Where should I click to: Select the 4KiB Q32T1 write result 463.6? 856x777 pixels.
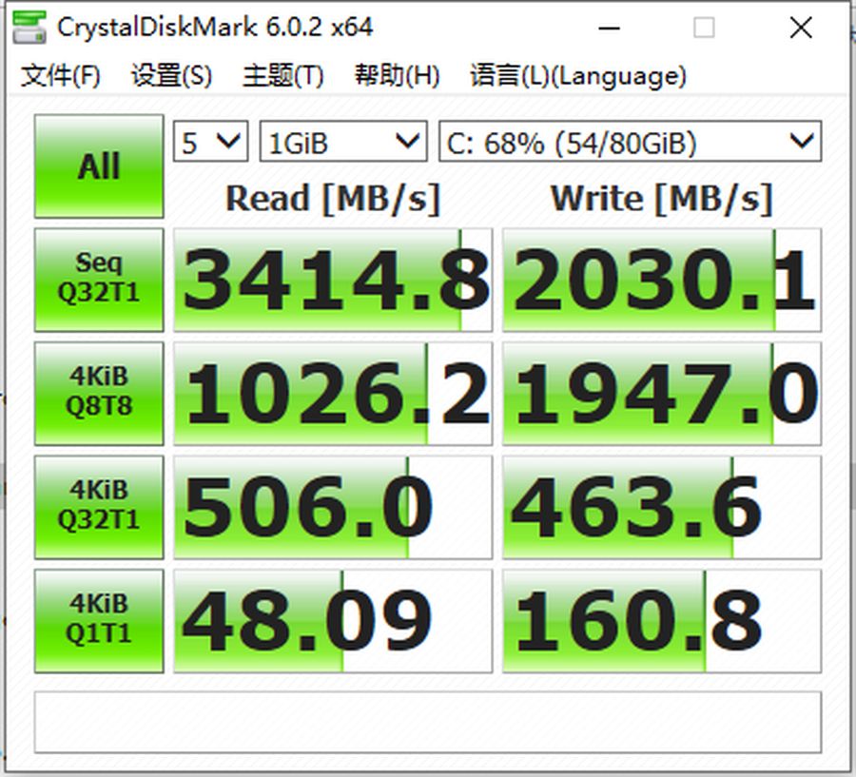point(662,507)
